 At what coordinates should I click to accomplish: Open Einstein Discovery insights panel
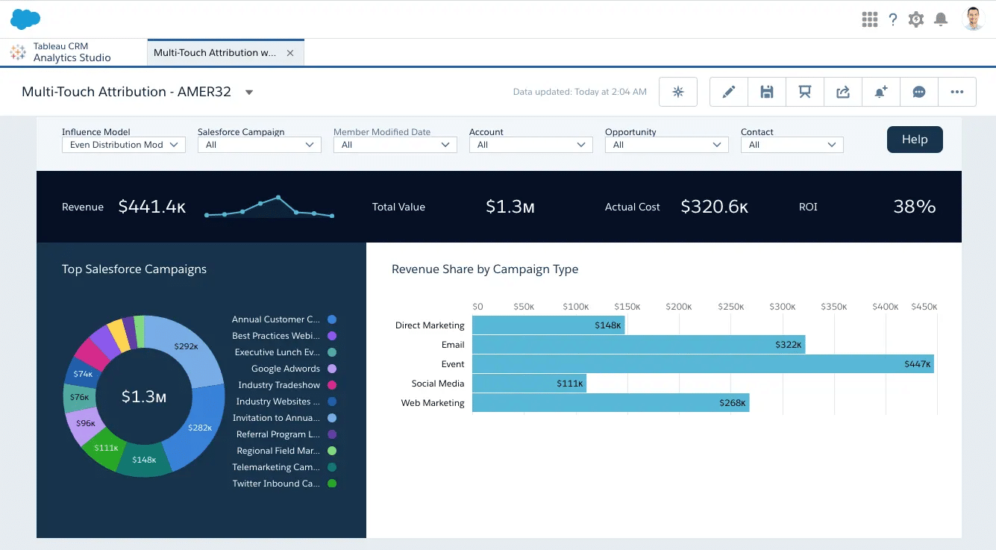point(677,91)
